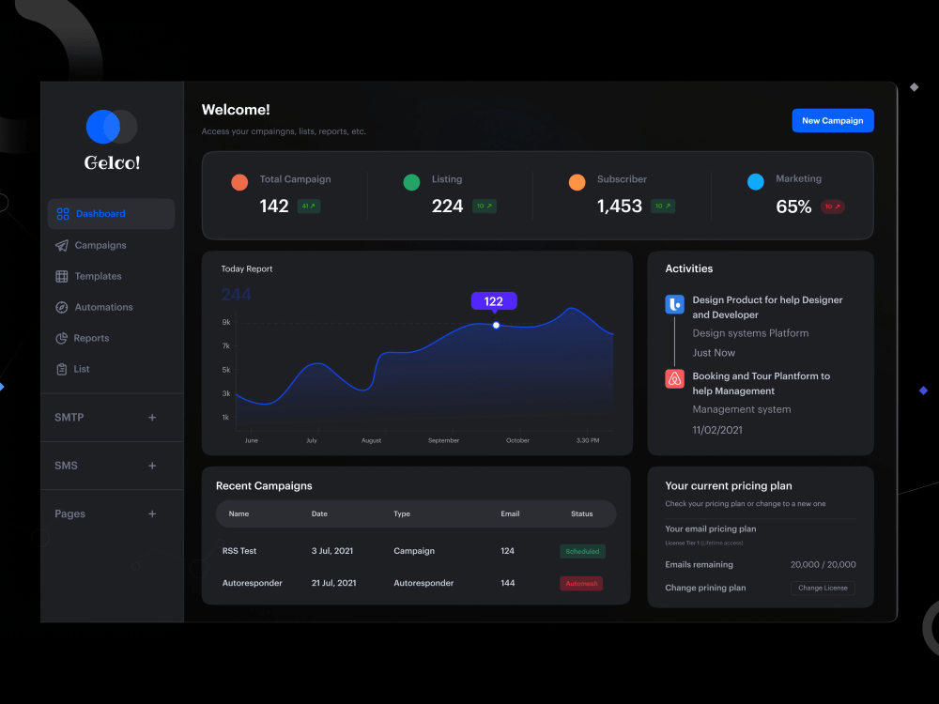
Task: Click the 11/02/2021 activity date
Action: pos(716,430)
